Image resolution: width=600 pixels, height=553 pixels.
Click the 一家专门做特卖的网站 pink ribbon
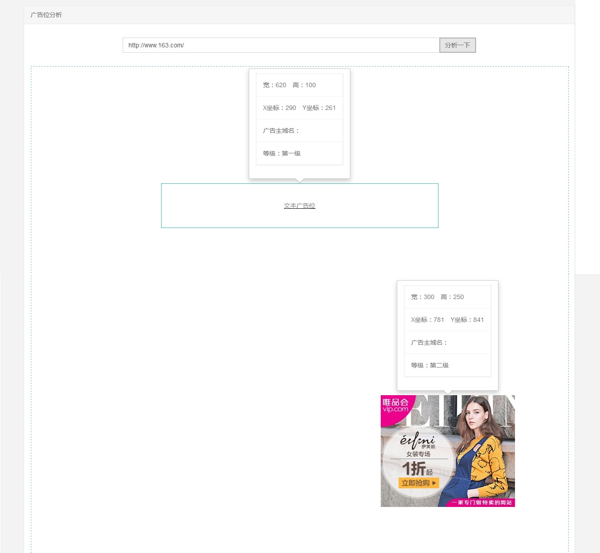(481, 502)
